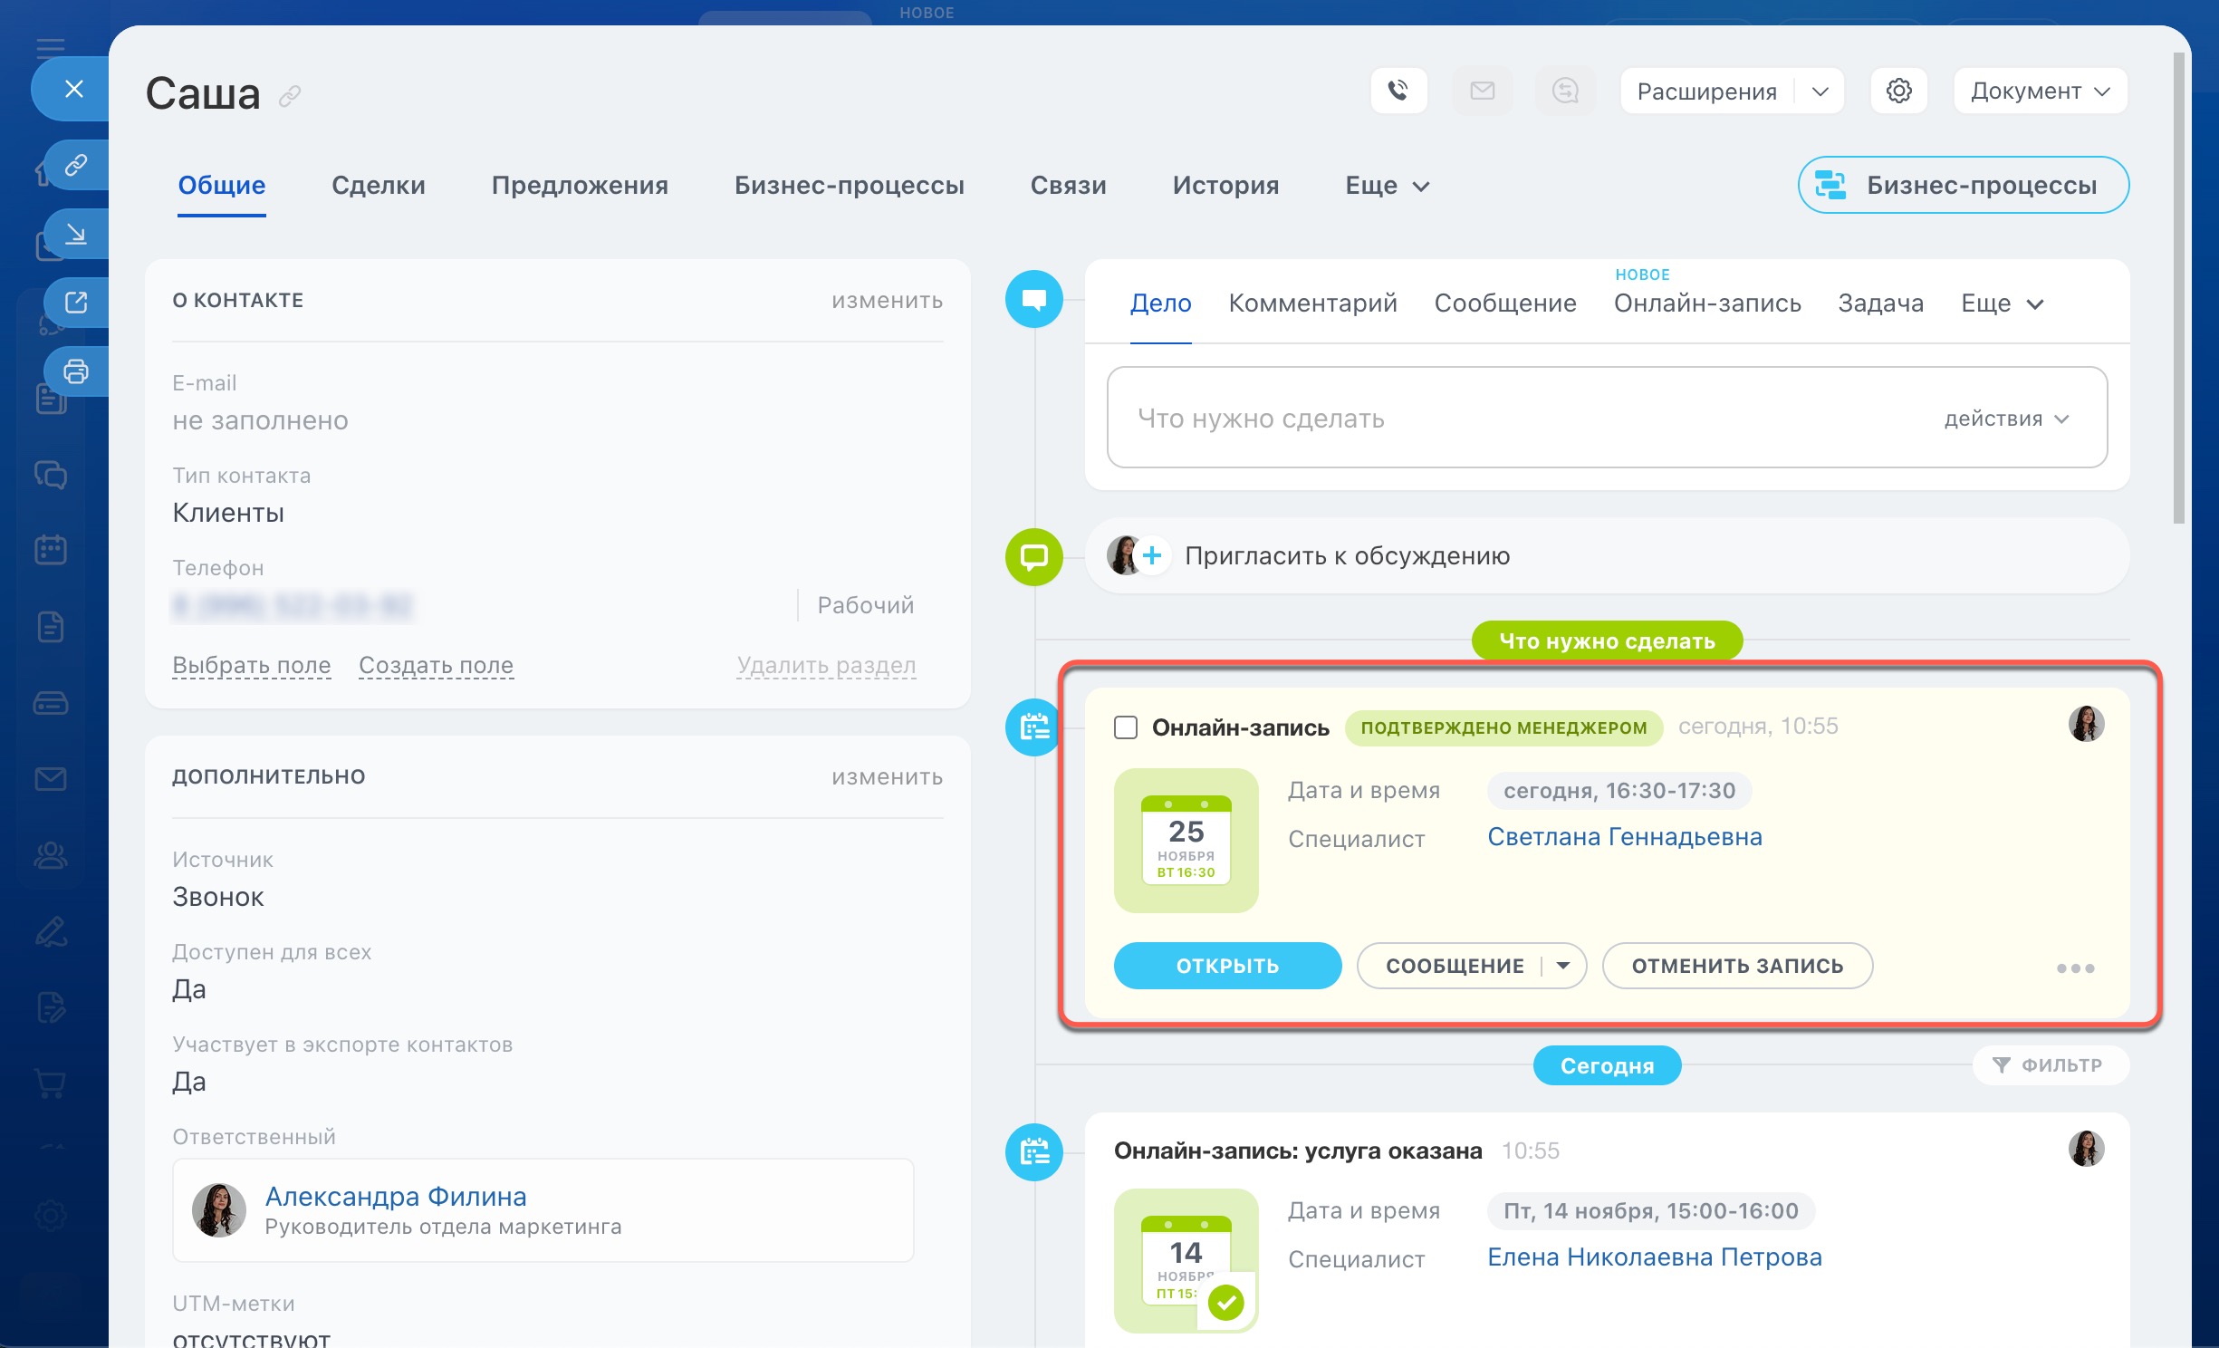2219x1348 pixels.
Task: Click the copy link icon next to Саша
Action: point(290,96)
